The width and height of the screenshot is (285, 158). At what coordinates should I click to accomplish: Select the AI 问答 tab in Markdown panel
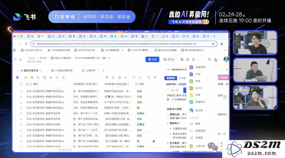pyautogui.click(x=182, y=78)
